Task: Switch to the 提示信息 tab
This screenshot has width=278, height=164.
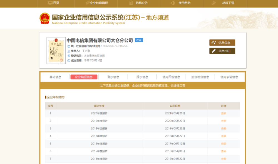Action: (142, 77)
